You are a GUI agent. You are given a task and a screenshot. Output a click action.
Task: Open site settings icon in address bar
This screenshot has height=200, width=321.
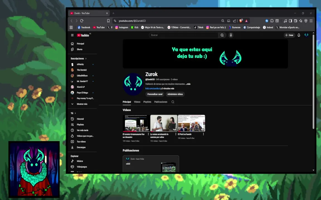[x=115, y=21]
